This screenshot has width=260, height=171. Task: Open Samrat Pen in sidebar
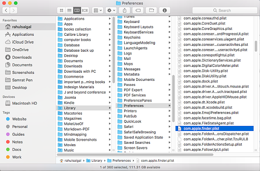[x=28, y=80]
